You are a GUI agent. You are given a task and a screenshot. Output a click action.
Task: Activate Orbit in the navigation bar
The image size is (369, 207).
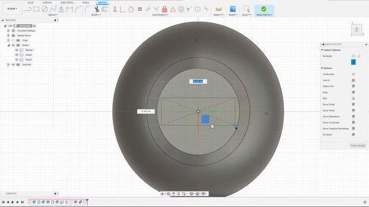coord(162,194)
